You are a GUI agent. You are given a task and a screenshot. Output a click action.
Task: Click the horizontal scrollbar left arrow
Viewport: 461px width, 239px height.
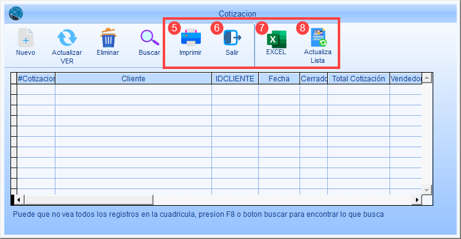18,200
